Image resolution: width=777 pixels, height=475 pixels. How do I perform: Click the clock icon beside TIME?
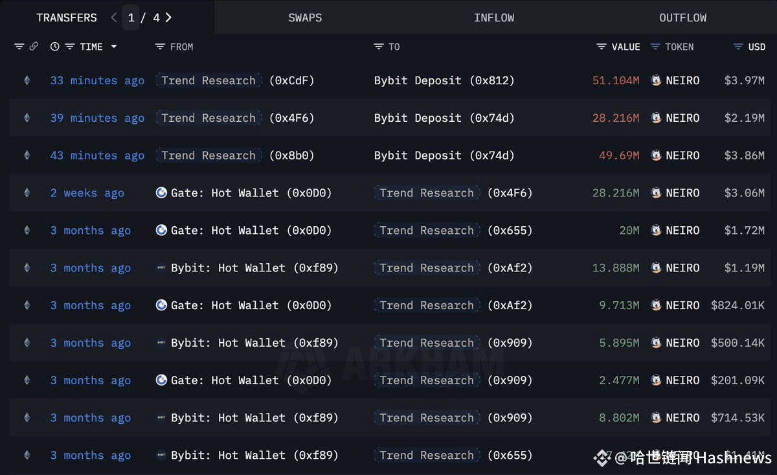coord(54,47)
